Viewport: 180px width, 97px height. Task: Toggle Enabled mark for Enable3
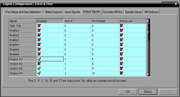click(x=39, y=40)
